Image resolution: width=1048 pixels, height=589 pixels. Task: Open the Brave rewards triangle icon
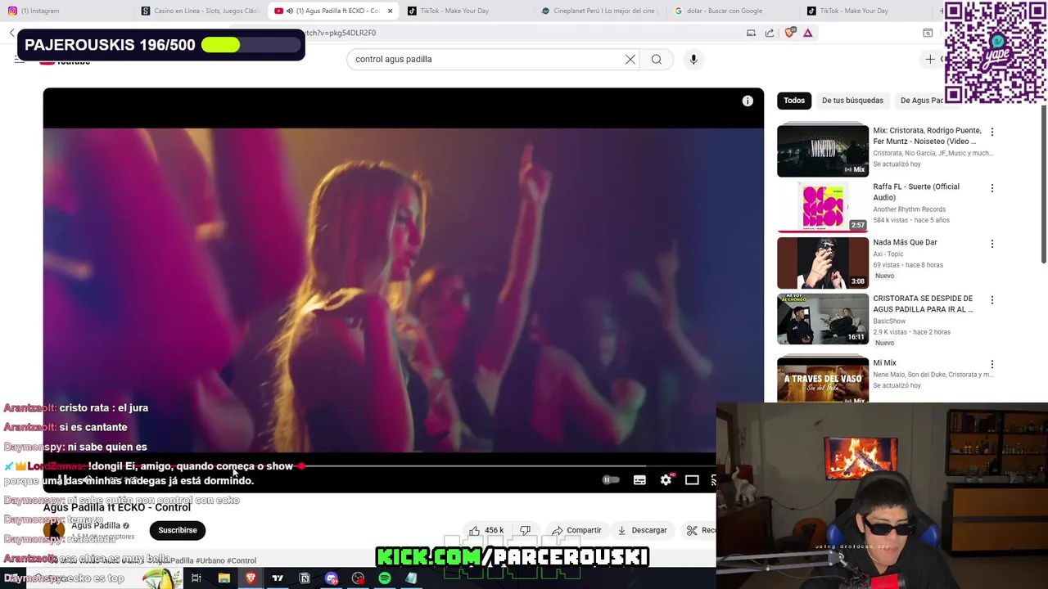click(808, 33)
